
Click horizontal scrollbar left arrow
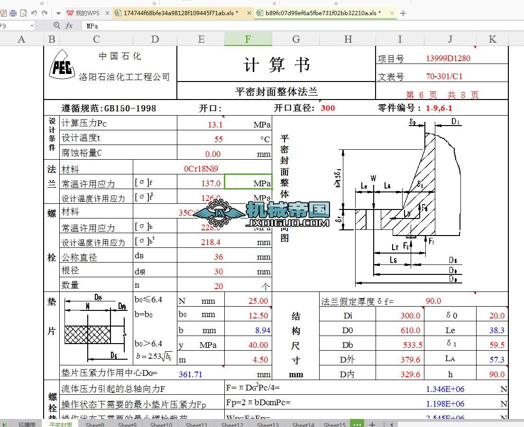coord(392,425)
